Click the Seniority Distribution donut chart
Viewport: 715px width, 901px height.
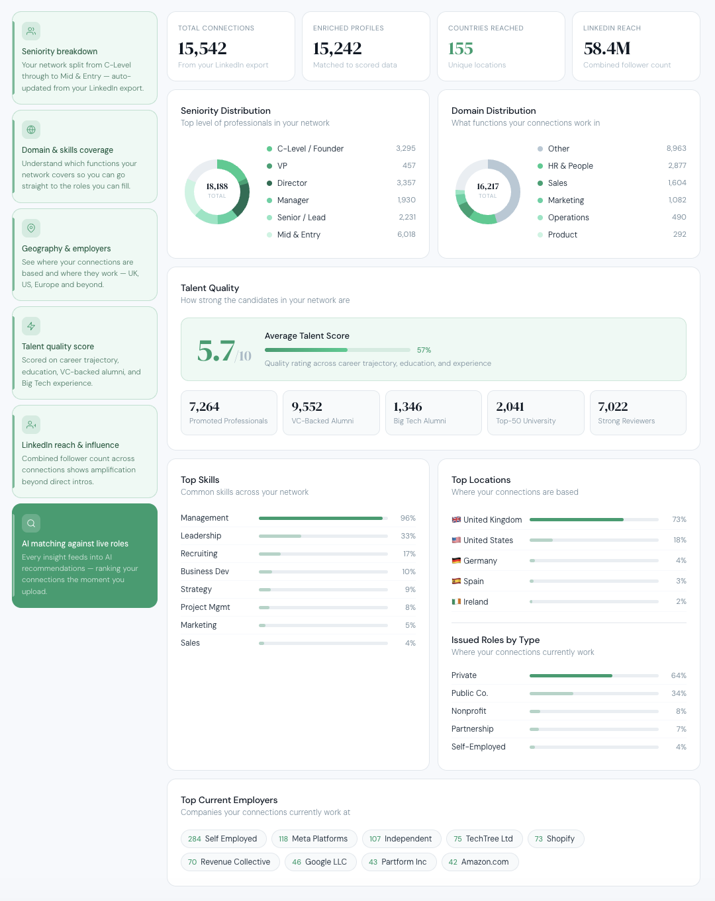(x=217, y=191)
